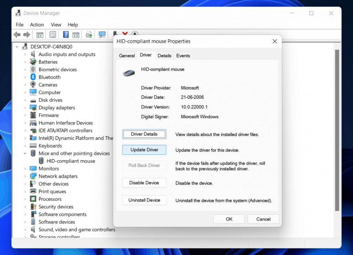Expand the Network adapters category

[x=25, y=176]
